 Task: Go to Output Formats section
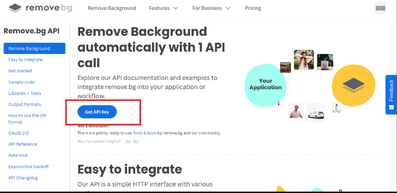coord(24,104)
